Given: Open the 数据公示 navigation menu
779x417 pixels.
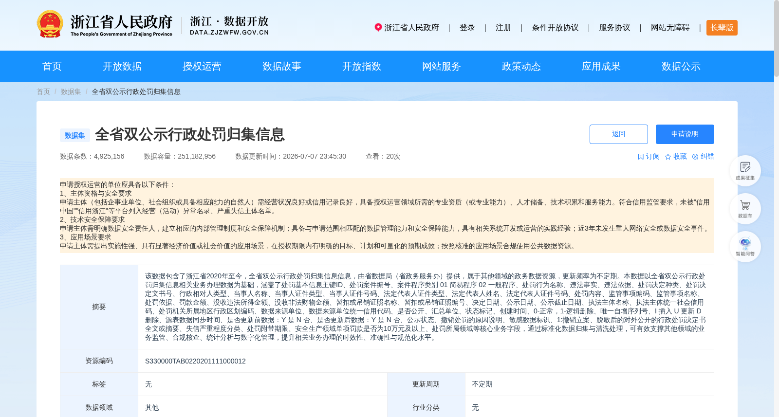Looking at the screenshot, I should click(681, 66).
